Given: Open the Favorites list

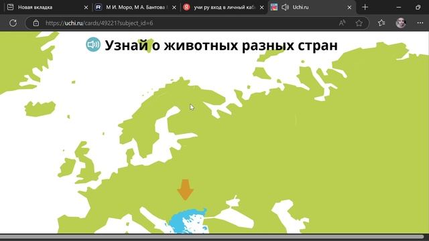Looking at the screenshot, I should 381,23.
